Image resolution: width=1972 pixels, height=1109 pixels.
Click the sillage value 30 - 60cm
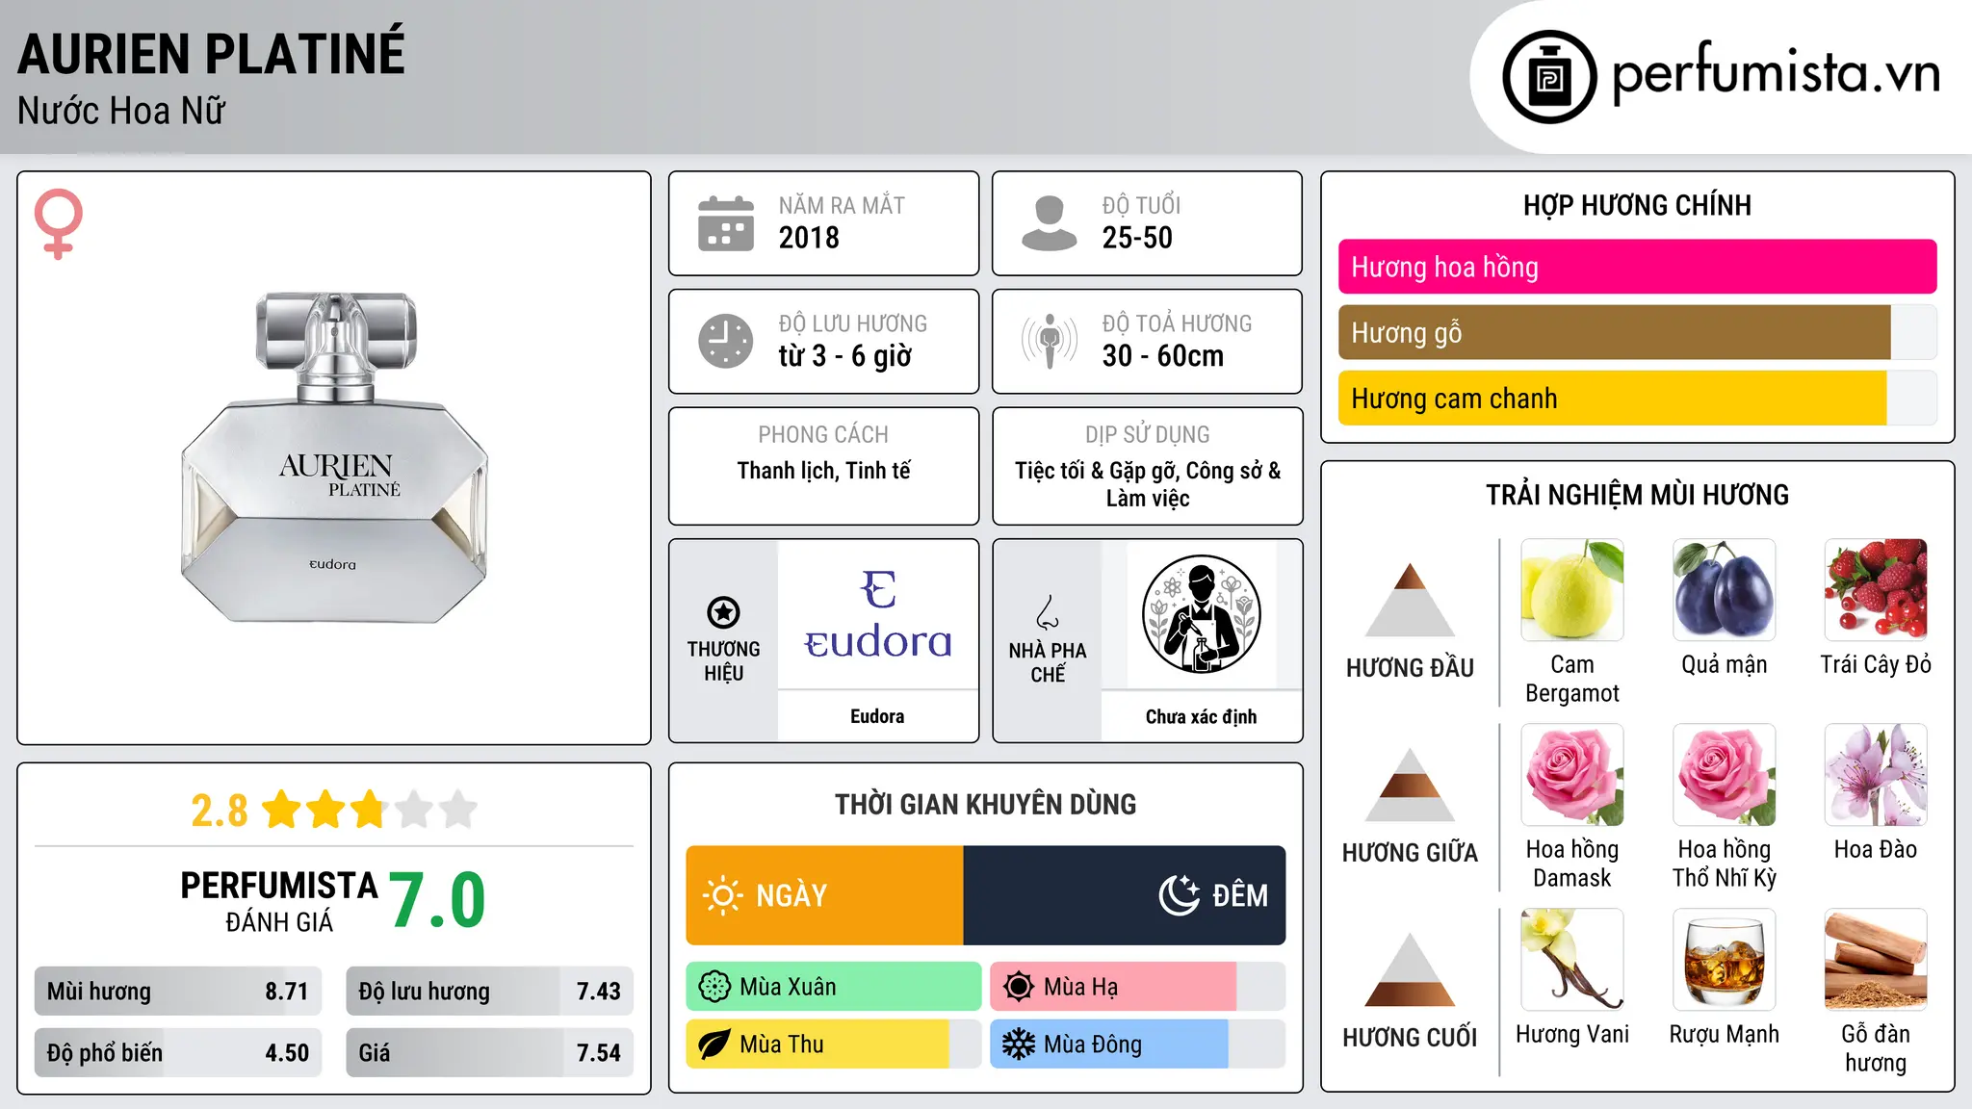(1163, 356)
